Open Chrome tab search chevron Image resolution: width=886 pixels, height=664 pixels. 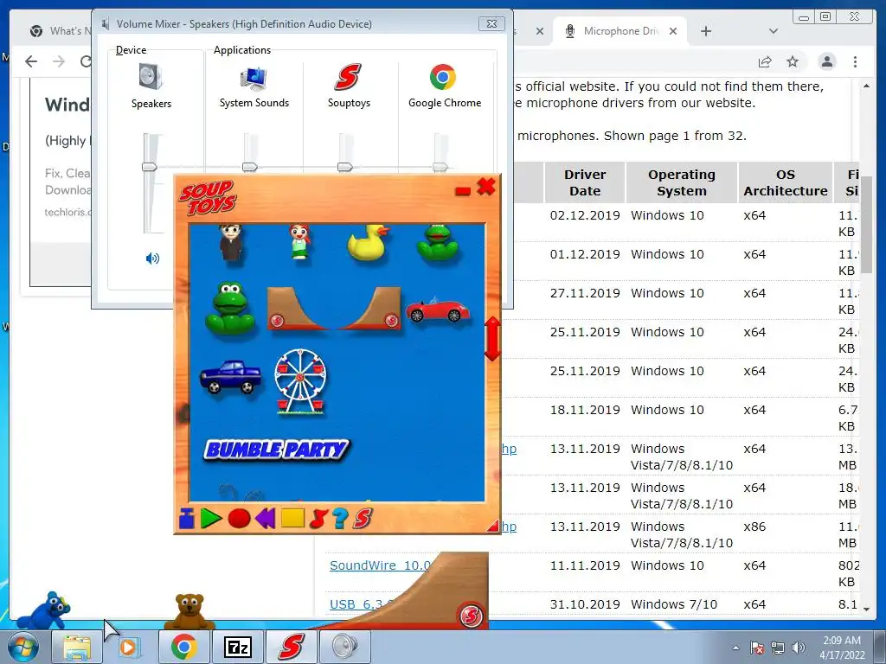[774, 31]
